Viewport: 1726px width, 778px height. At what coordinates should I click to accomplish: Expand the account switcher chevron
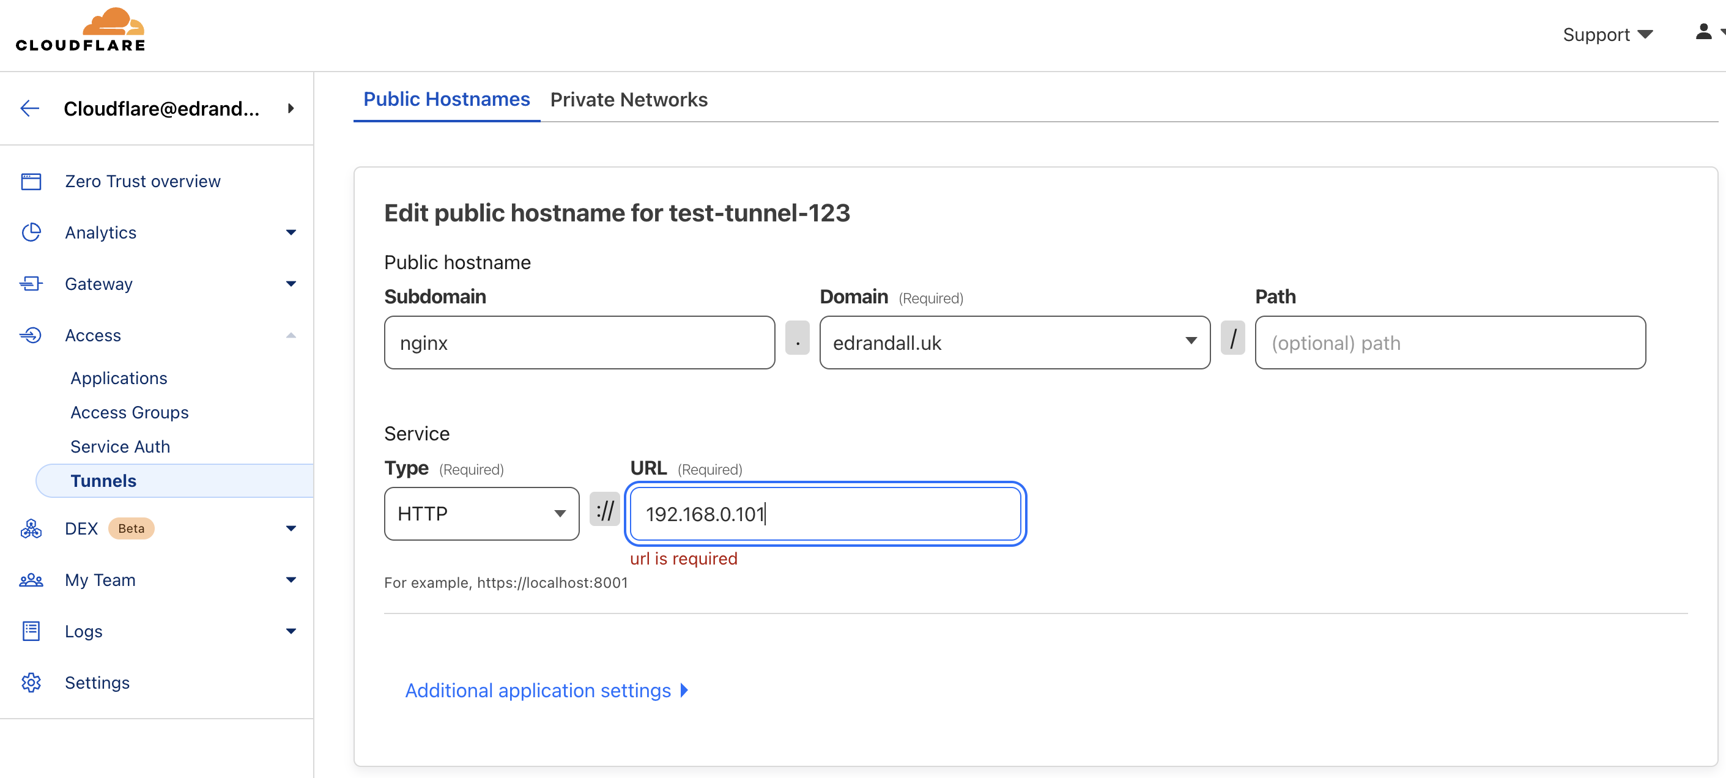(291, 108)
